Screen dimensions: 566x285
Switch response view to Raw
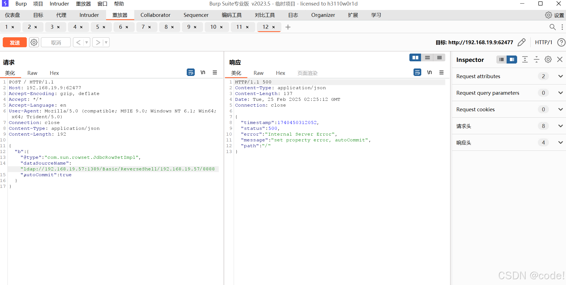259,73
